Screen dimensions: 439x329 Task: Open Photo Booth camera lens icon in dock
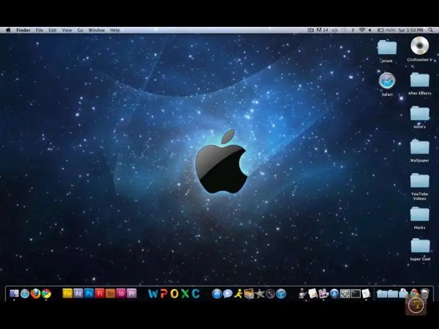pyautogui.click(x=271, y=293)
